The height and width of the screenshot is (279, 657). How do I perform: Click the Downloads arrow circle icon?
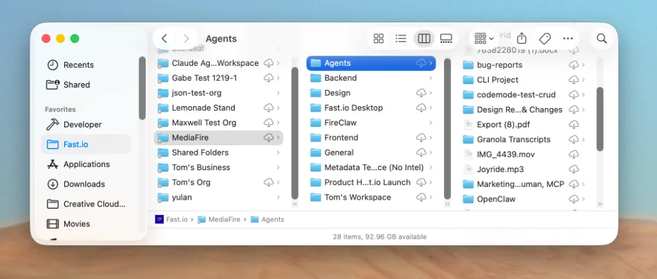53,184
